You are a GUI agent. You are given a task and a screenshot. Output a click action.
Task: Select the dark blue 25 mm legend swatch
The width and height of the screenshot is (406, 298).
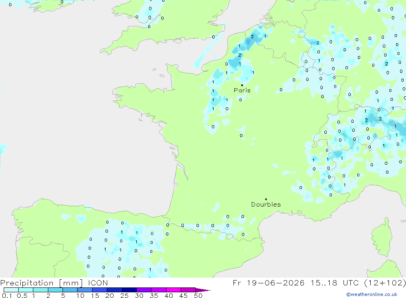(129, 290)
